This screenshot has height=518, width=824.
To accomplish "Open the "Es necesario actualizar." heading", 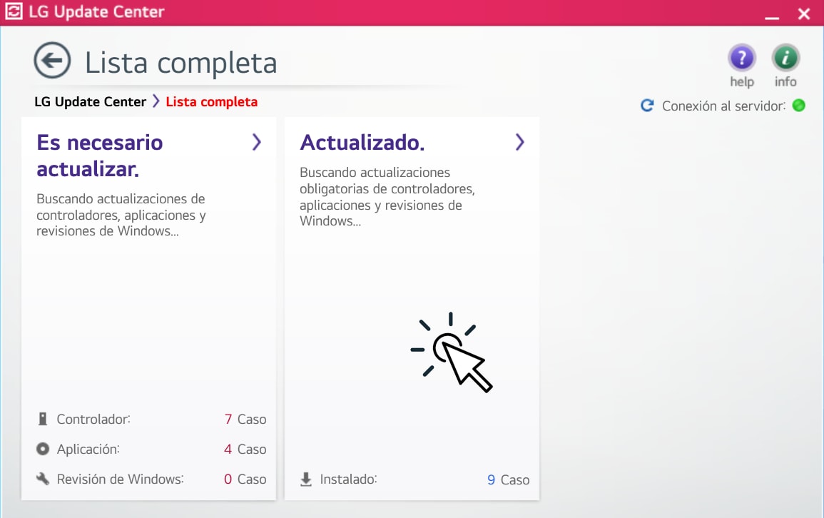I will [100, 156].
